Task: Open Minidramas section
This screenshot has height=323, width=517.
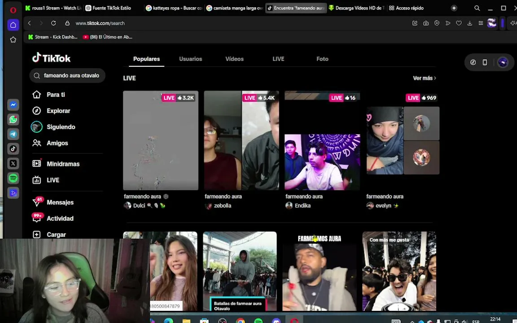Action: (56, 164)
